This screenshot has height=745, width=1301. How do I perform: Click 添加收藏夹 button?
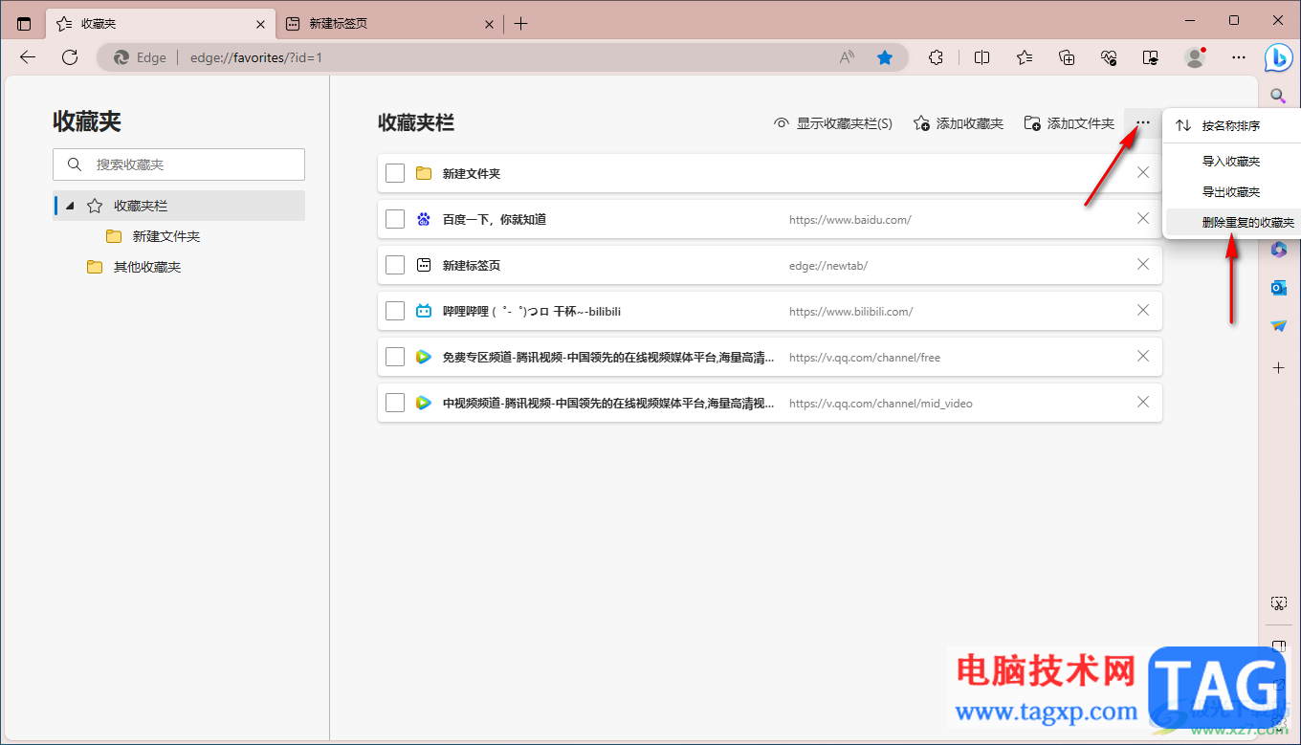coord(959,123)
